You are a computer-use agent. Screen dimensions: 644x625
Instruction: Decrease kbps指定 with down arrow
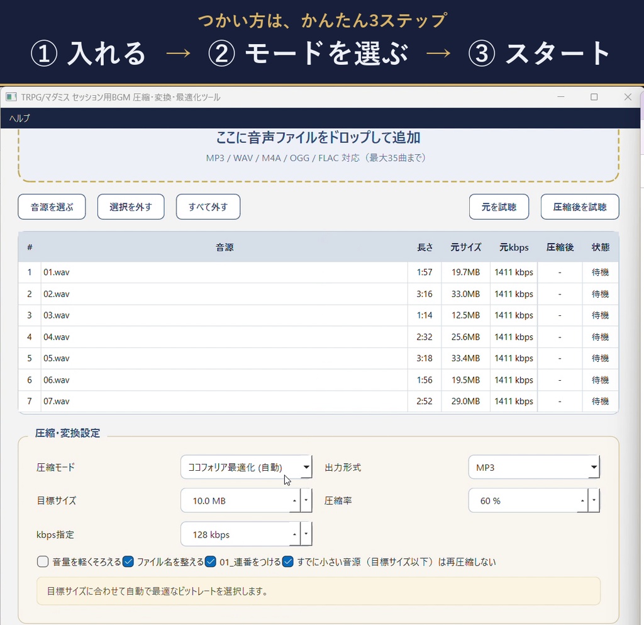pos(306,534)
